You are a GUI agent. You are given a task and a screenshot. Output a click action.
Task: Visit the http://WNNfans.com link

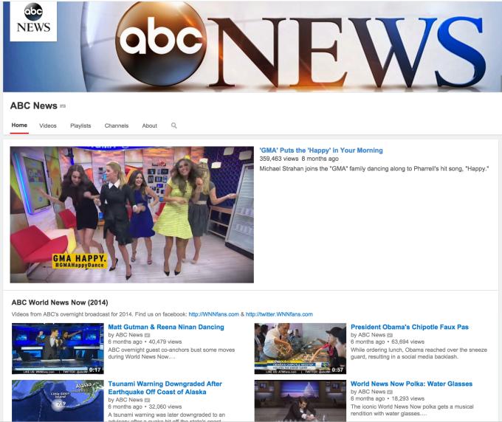[213, 314]
